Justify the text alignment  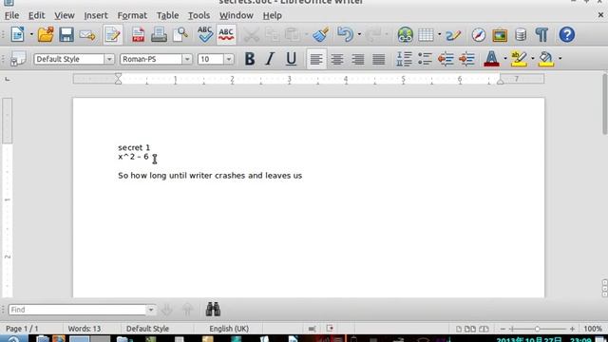coord(379,59)
